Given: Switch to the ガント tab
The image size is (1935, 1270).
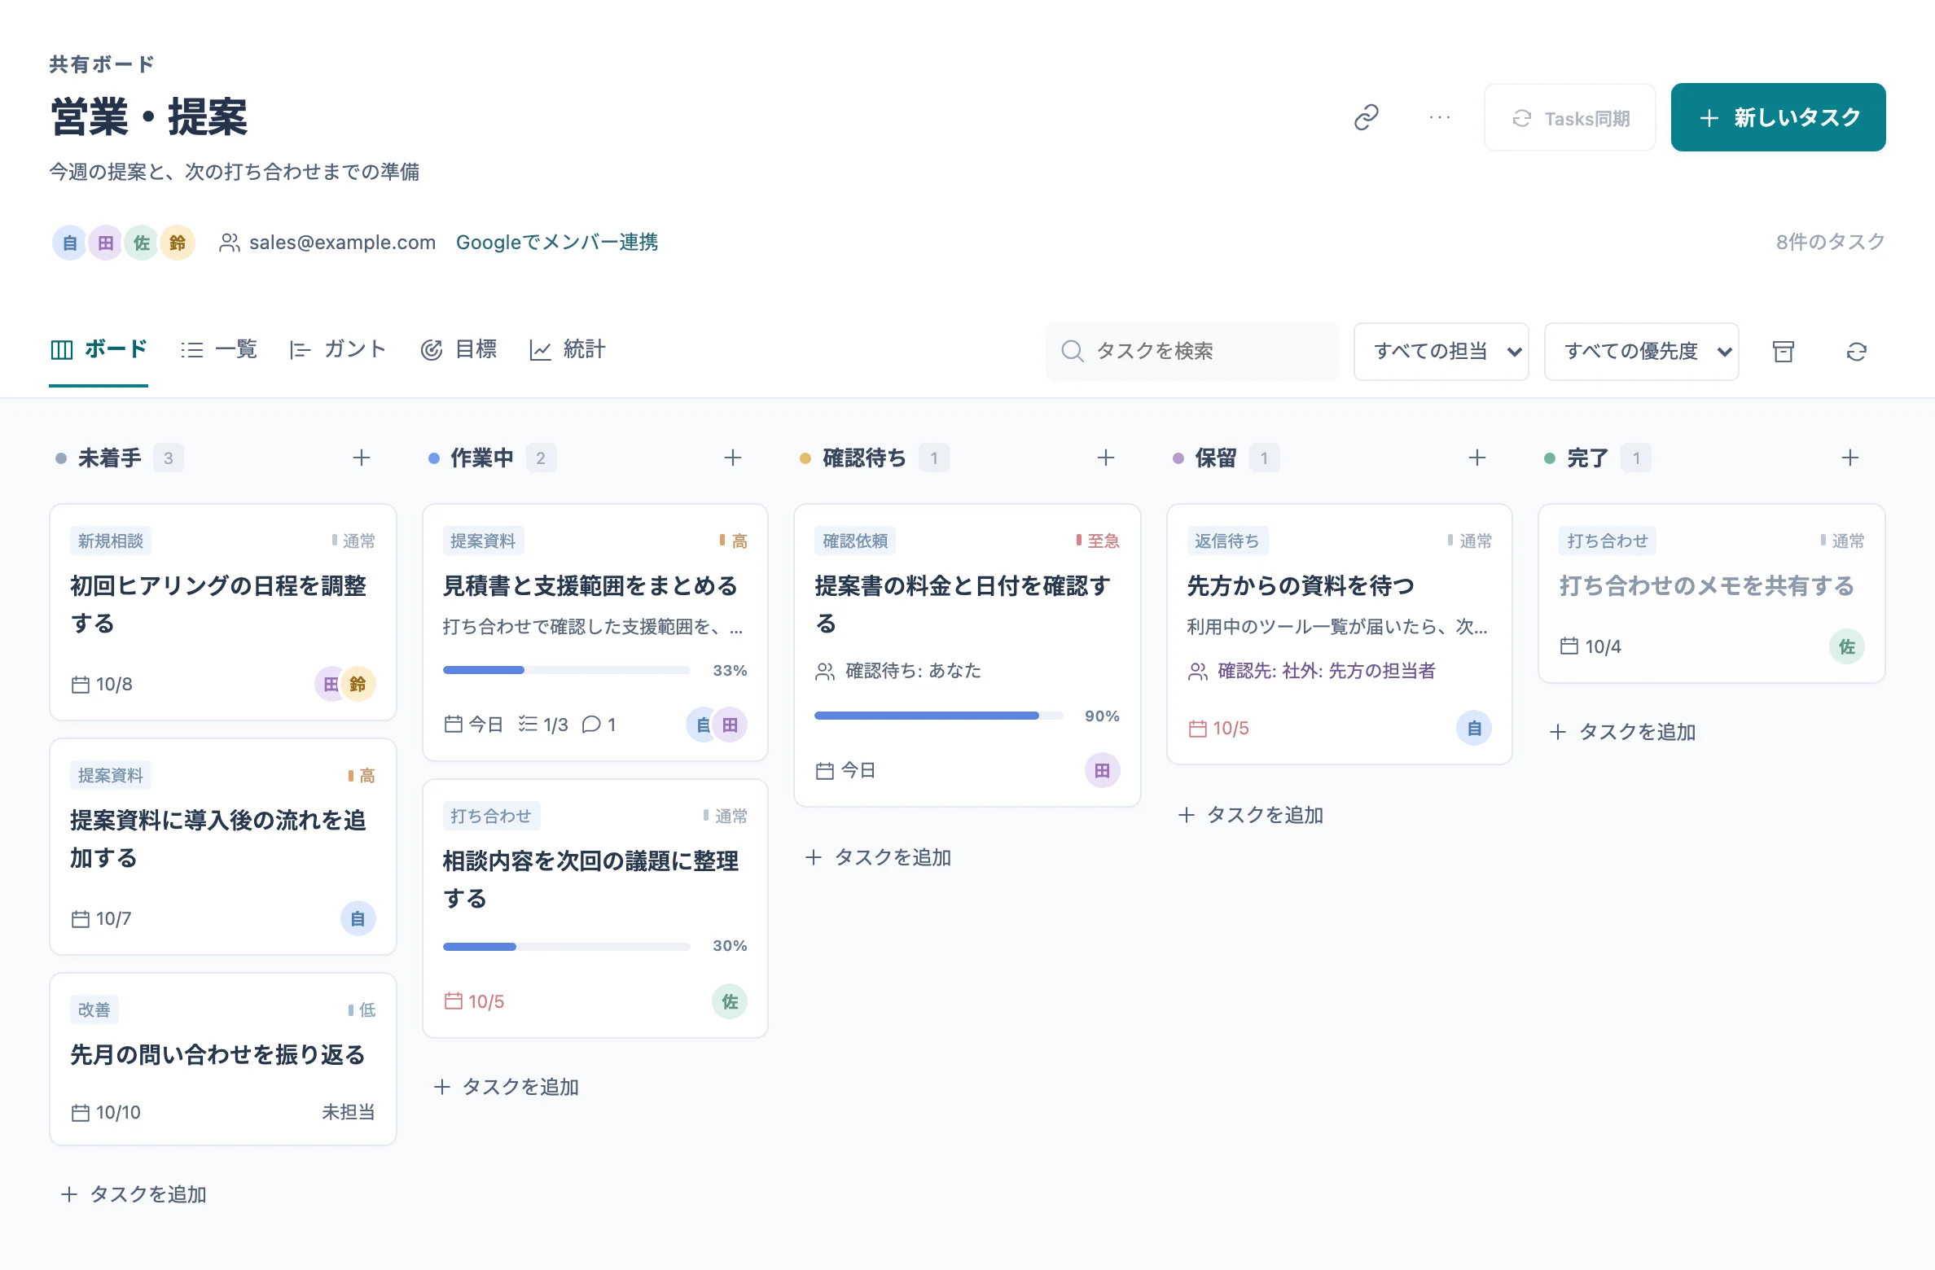Looking at the screenshot, I should click(x=337, y=350).
